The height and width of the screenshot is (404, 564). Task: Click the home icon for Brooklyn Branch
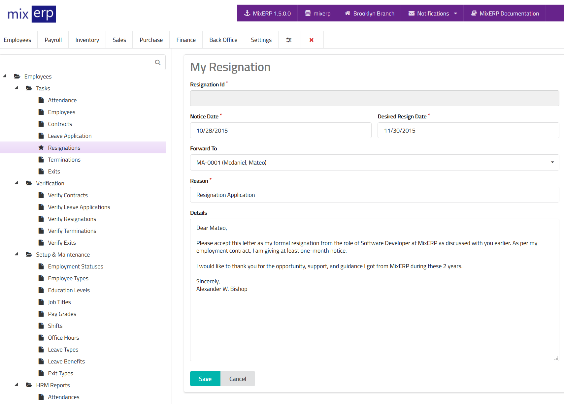pos(348,13)
